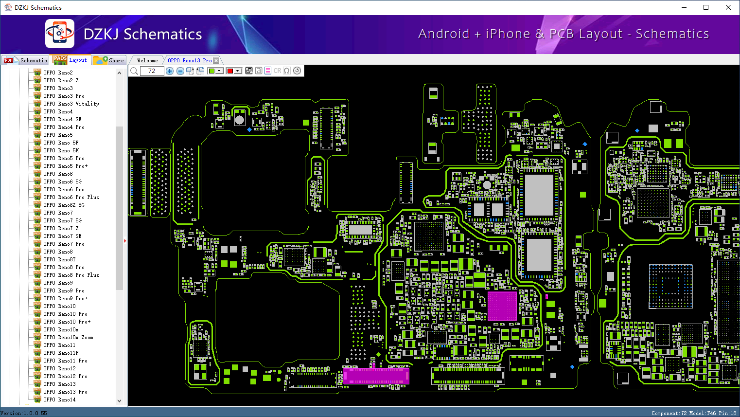Select OPPO Reno9 in the model list
Image resolution: width=740 pixels, height=417 pixels.
point(58,283)
